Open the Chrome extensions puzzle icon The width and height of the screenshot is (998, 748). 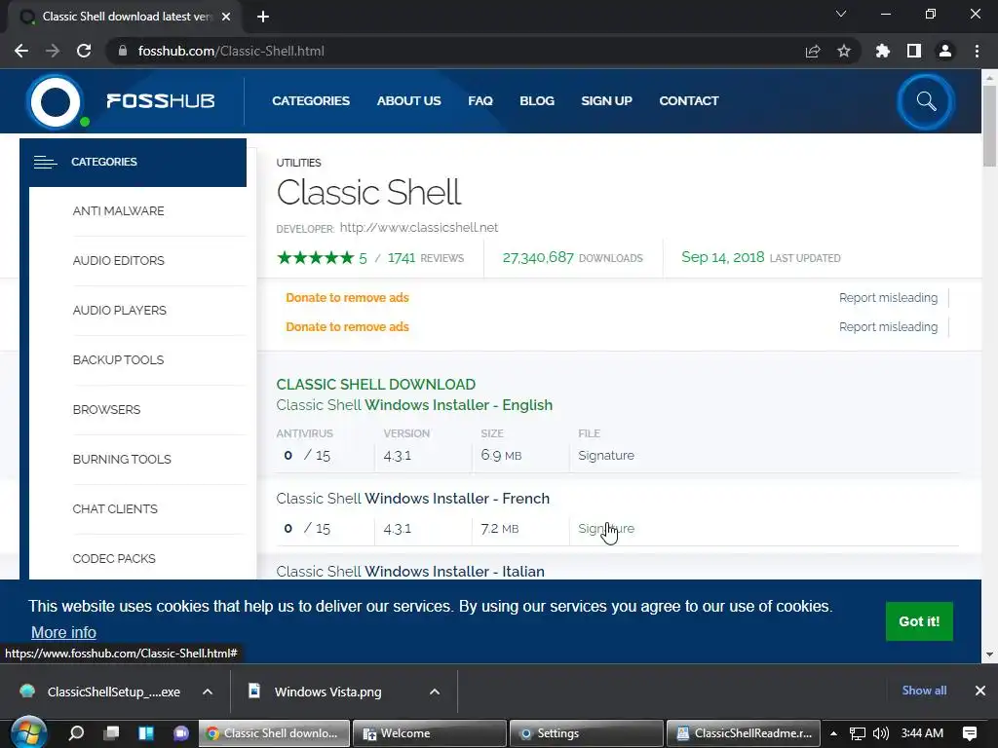coord(883,51)
